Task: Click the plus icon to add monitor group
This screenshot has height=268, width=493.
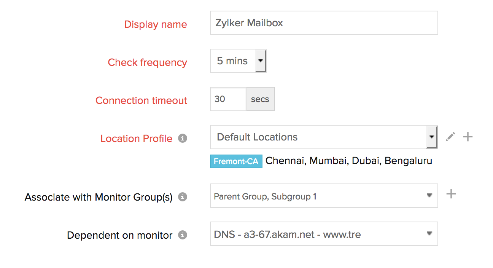Action: (x=451, y=194)
